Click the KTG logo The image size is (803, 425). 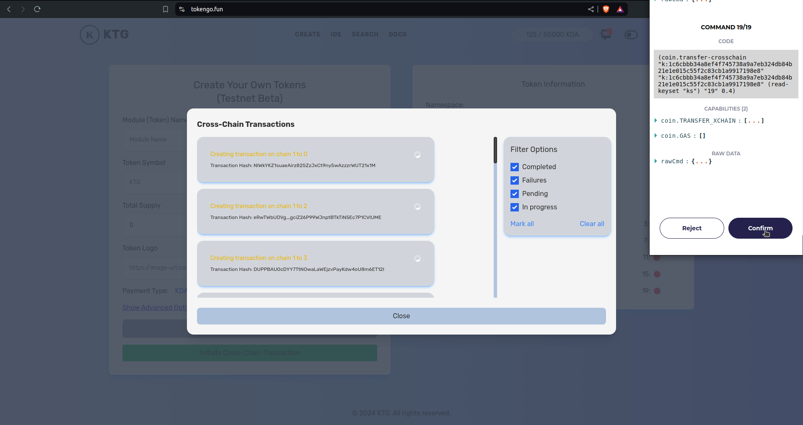104,34
